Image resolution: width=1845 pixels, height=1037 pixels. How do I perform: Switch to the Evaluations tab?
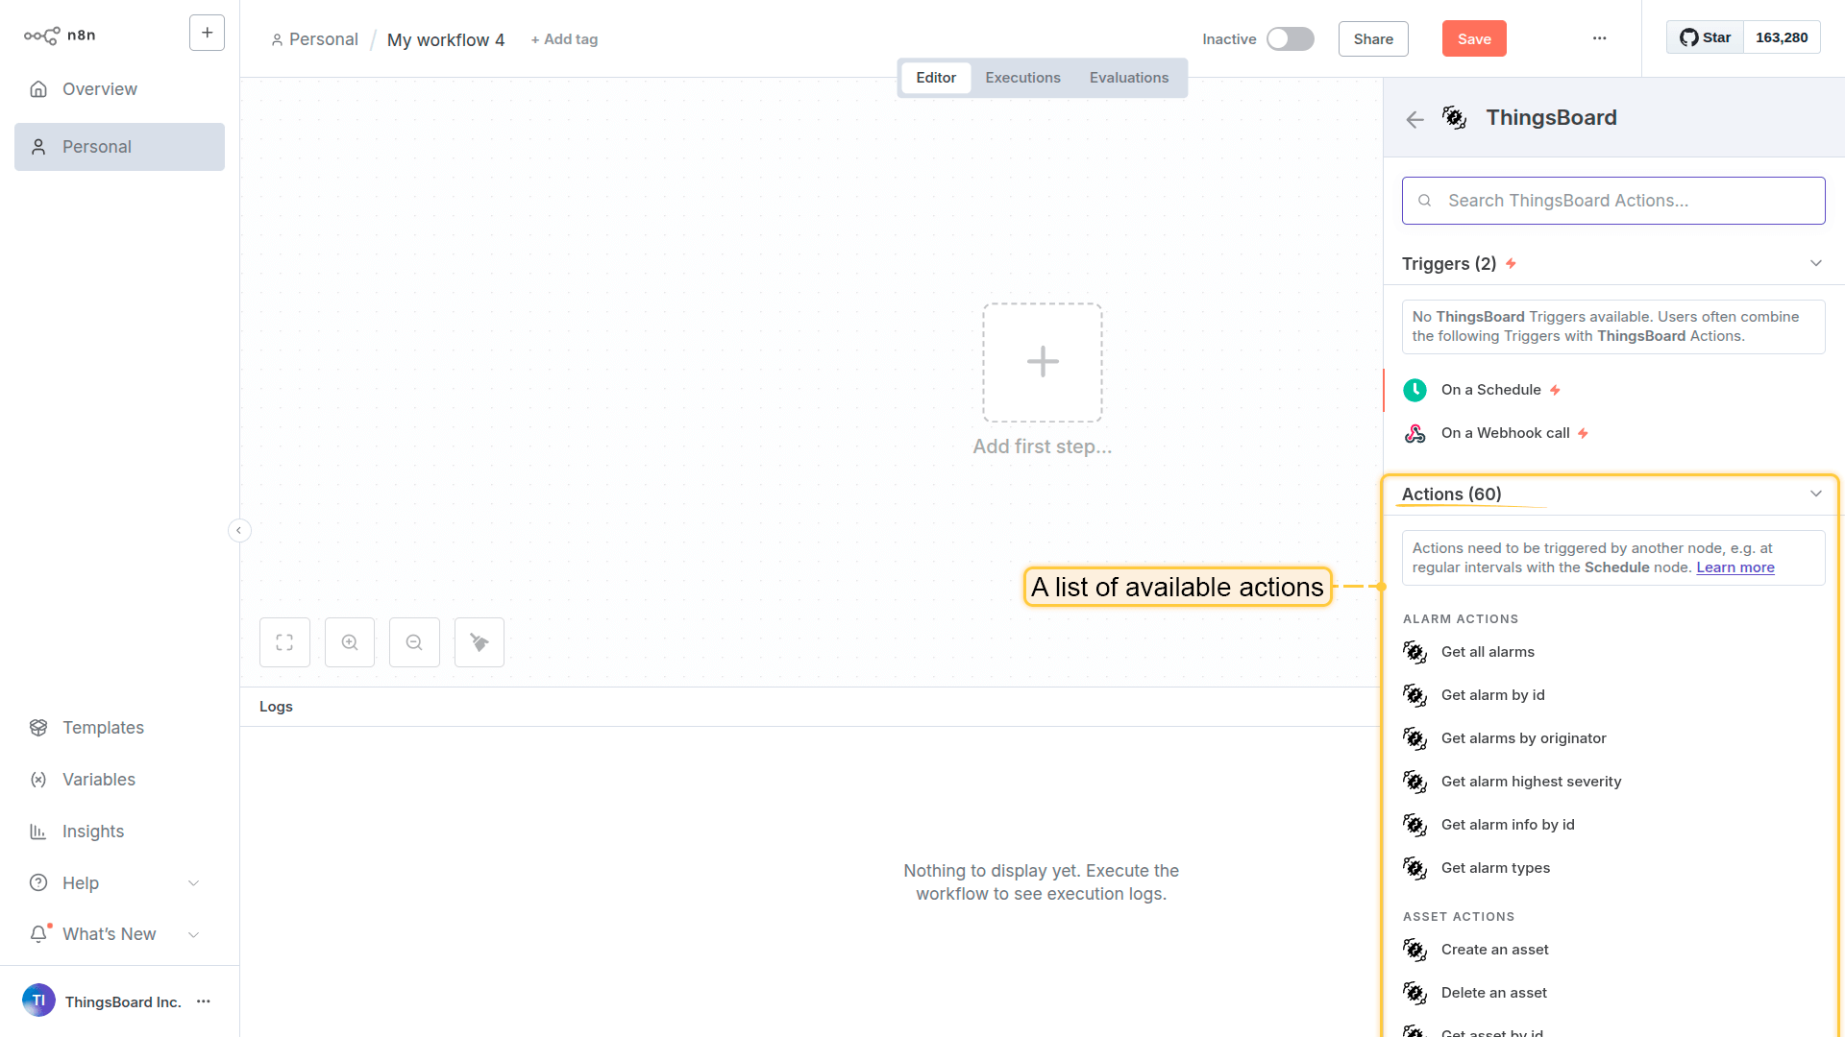coord(1128,78)
